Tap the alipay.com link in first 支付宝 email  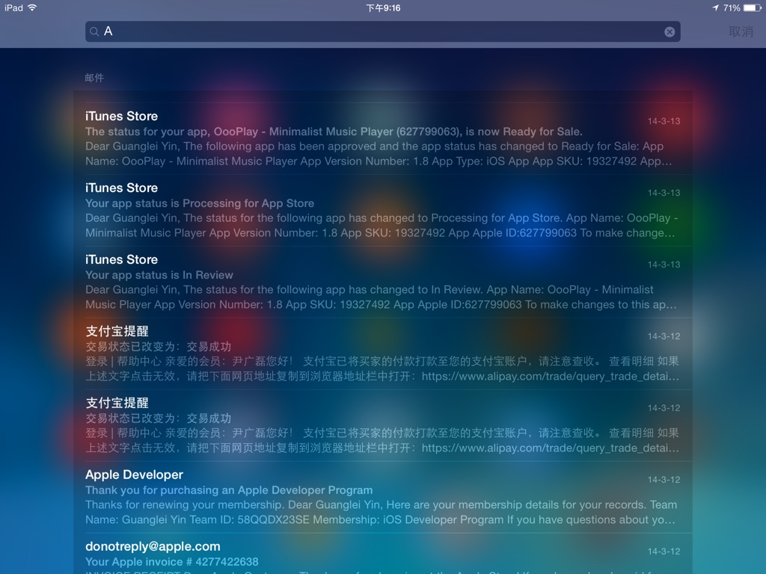coord(550,377)
